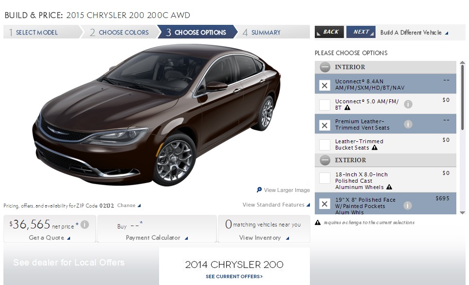Click info icon beside Uconnect 5.0 option

click(408, 104)
